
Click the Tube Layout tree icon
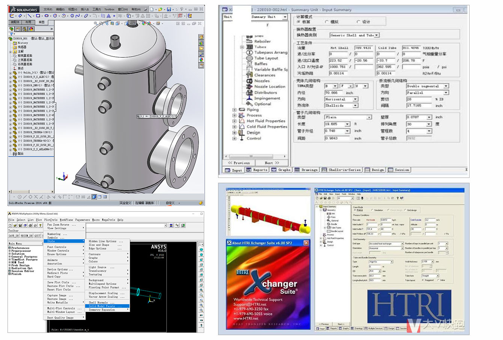coord(249,58)
